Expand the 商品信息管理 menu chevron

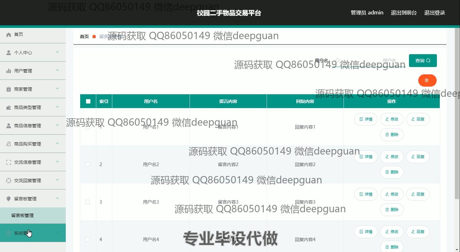tap(57, 125)
